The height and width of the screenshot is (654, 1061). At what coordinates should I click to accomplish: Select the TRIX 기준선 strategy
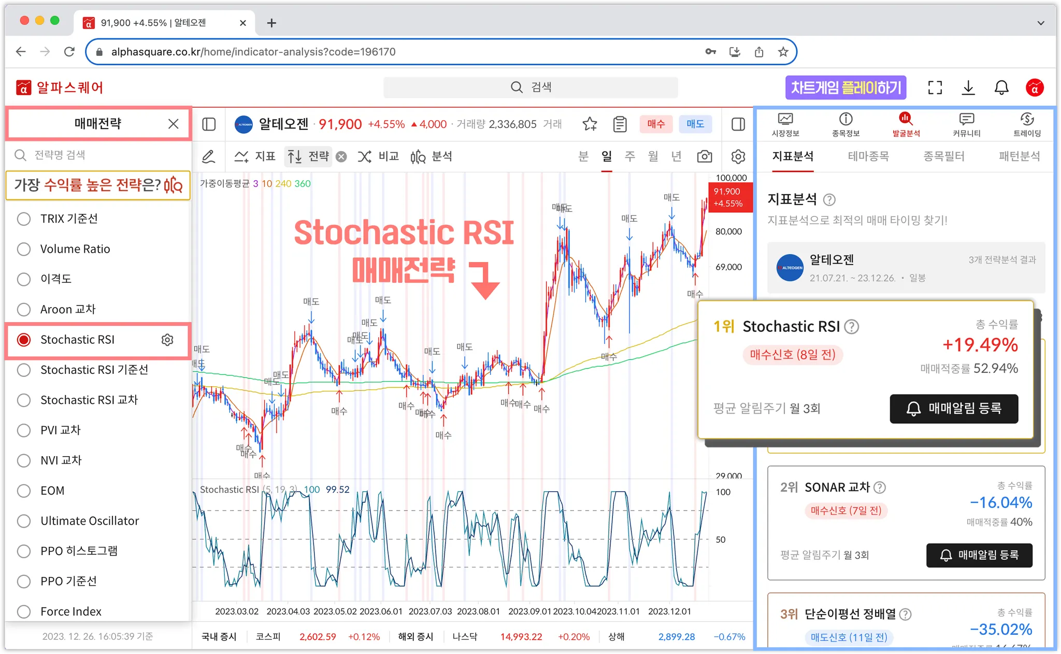coord(24,219)
